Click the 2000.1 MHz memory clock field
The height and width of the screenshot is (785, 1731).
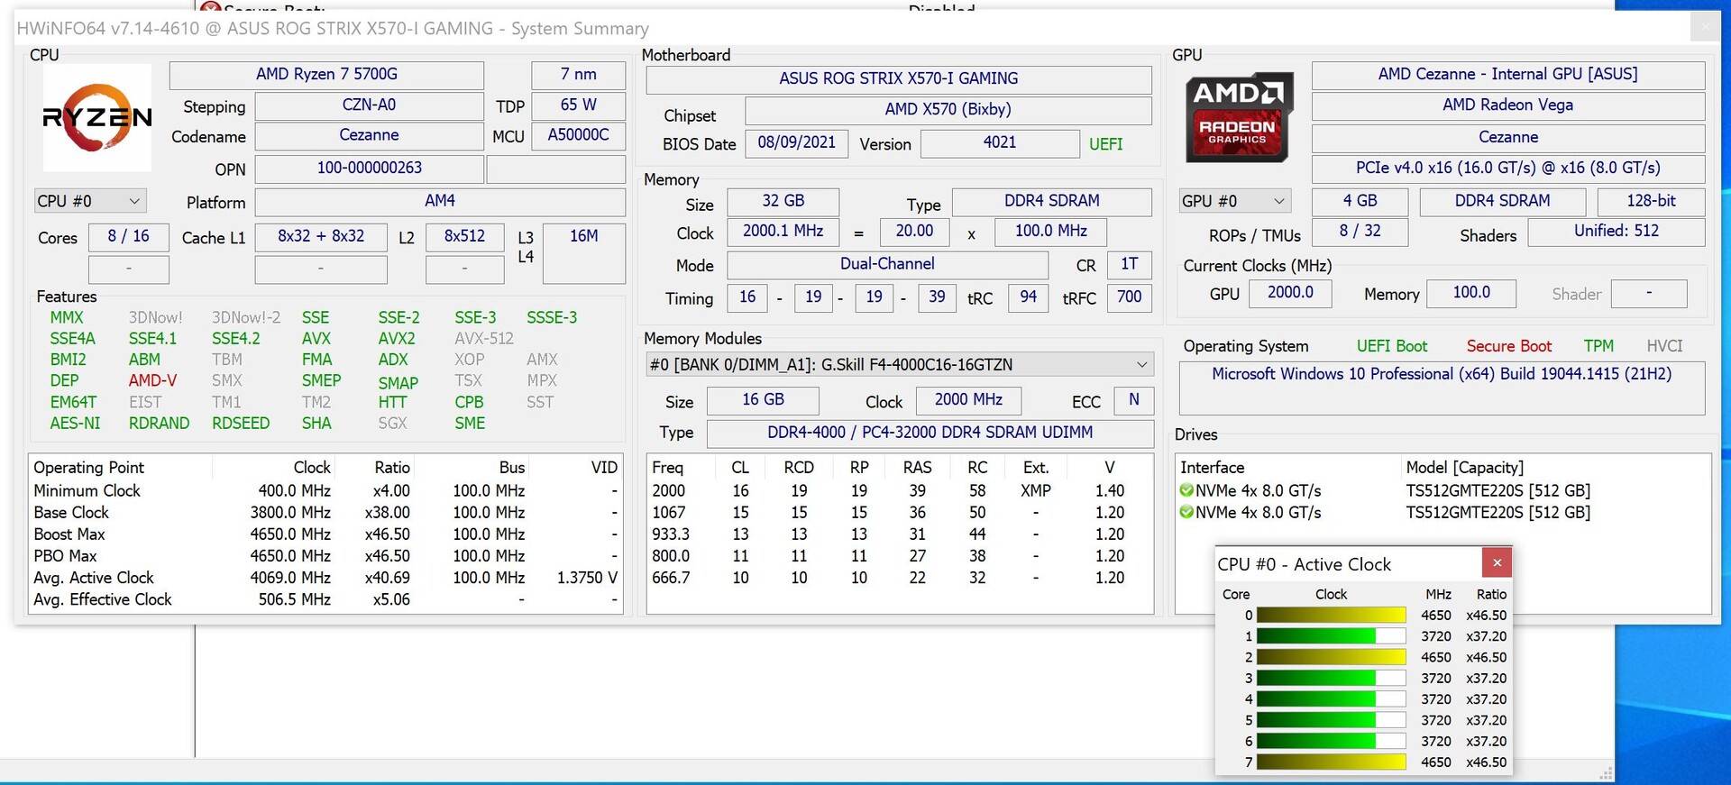(783, 232)
